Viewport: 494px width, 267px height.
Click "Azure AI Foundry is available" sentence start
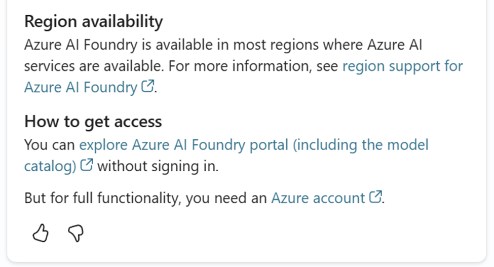coord(101,46)
